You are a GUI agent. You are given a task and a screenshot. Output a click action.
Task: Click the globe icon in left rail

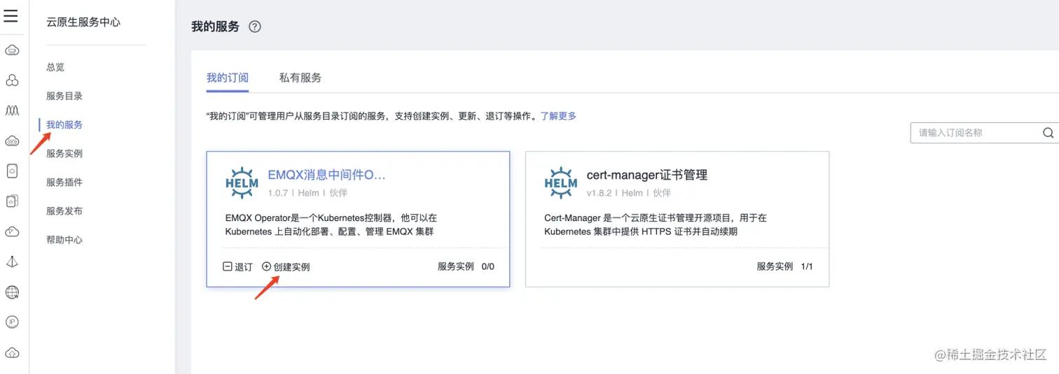pyautogui.click(x=12, y=292)
